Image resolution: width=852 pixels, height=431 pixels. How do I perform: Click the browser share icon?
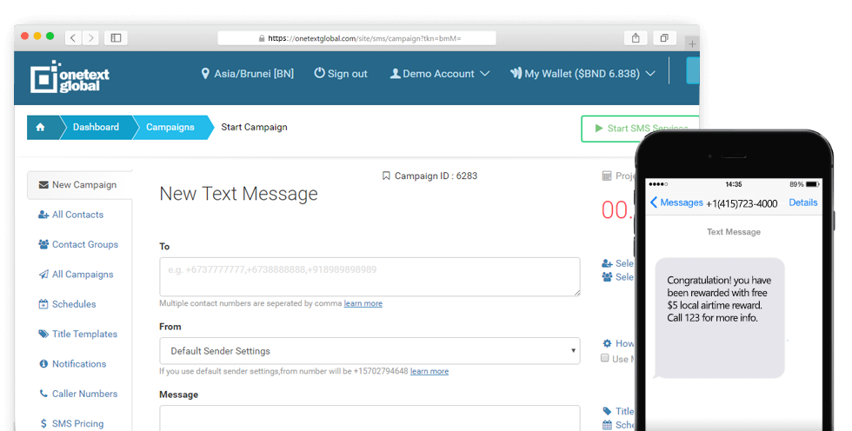(x=636, y=38)
